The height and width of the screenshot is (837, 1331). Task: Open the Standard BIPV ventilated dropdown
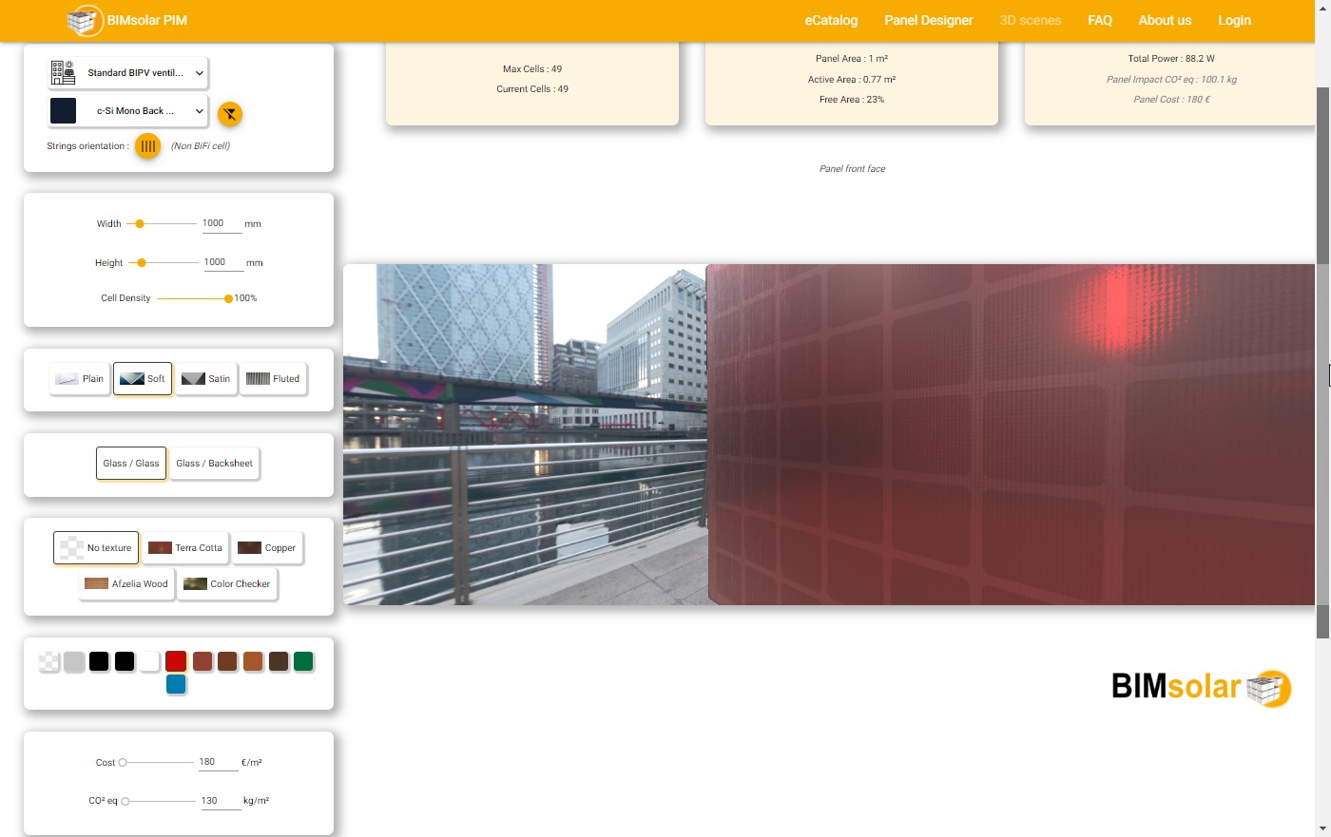pos(198,71)
